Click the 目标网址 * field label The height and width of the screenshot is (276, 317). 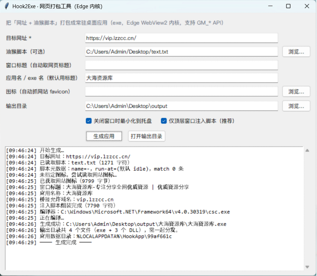[19, 38]
